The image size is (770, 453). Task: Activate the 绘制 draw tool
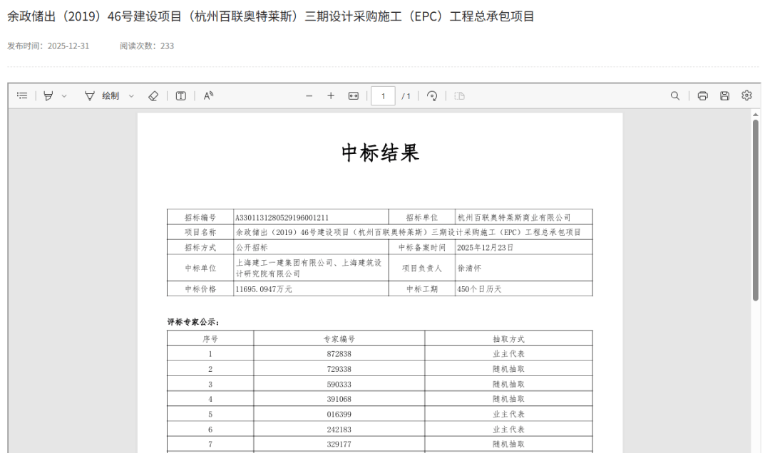(x=102, y=96)
